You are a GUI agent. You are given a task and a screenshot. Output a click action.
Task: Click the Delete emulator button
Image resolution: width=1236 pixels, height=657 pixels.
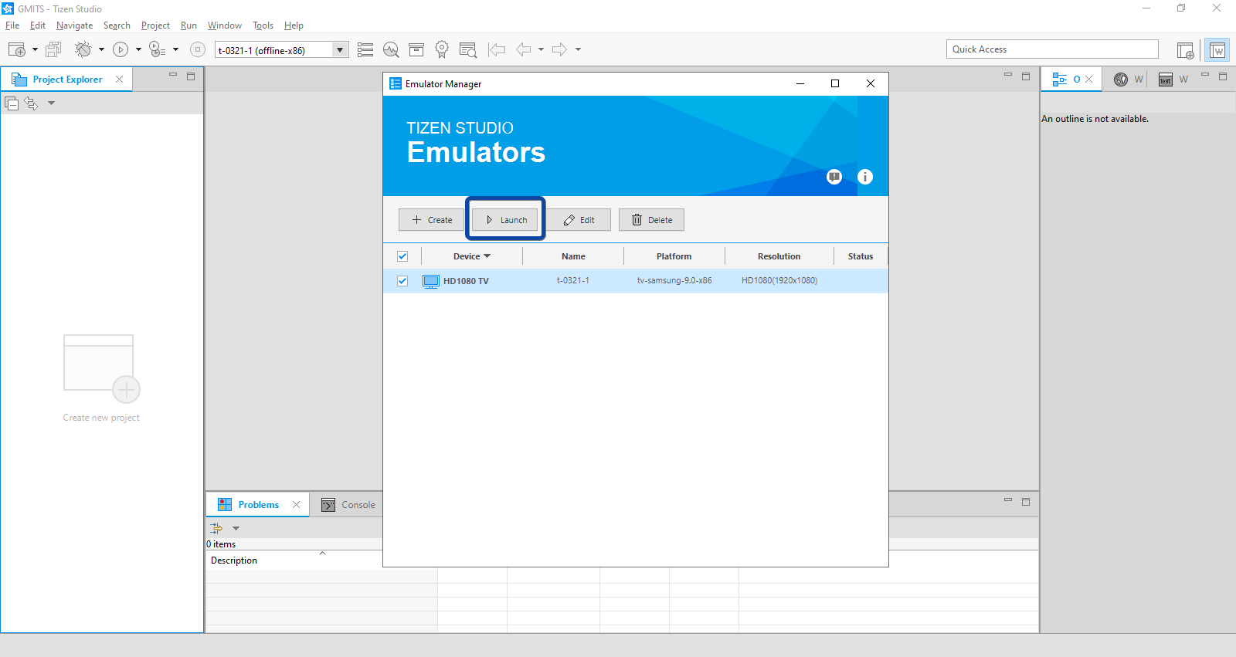[x=651, y=220]
